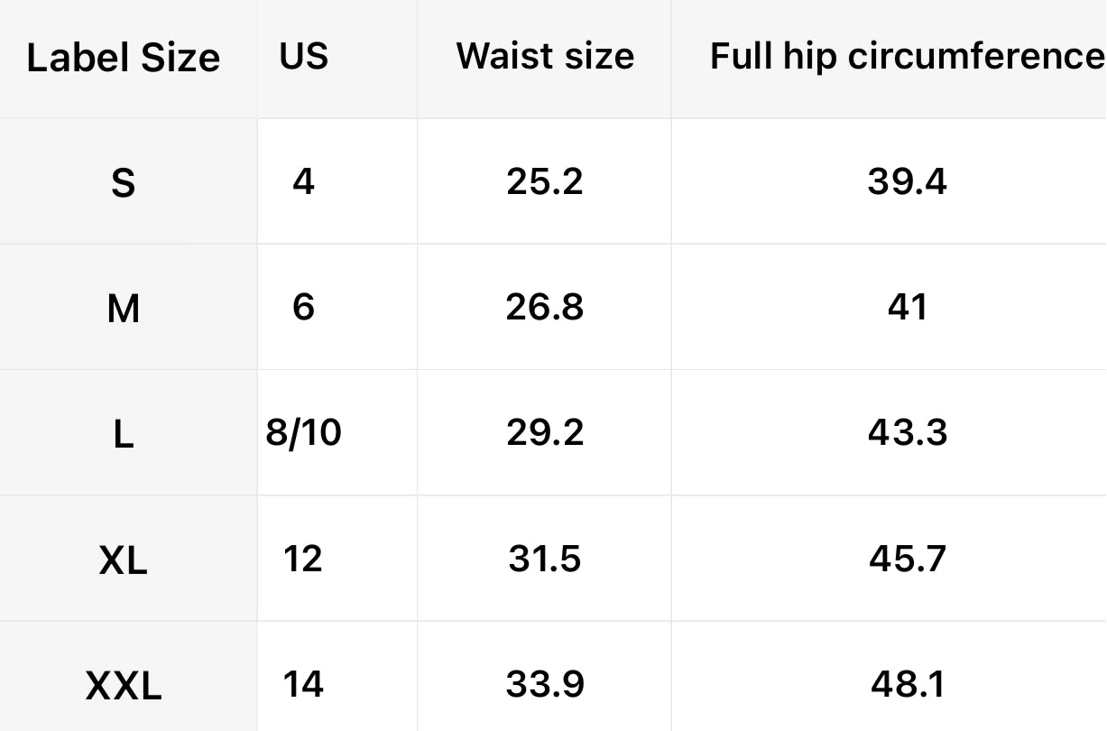This screenshot has width=1107, height=731.
Task: Select hip circumference value 39.4
Action: pyautogui.click(x=907, y=181)
